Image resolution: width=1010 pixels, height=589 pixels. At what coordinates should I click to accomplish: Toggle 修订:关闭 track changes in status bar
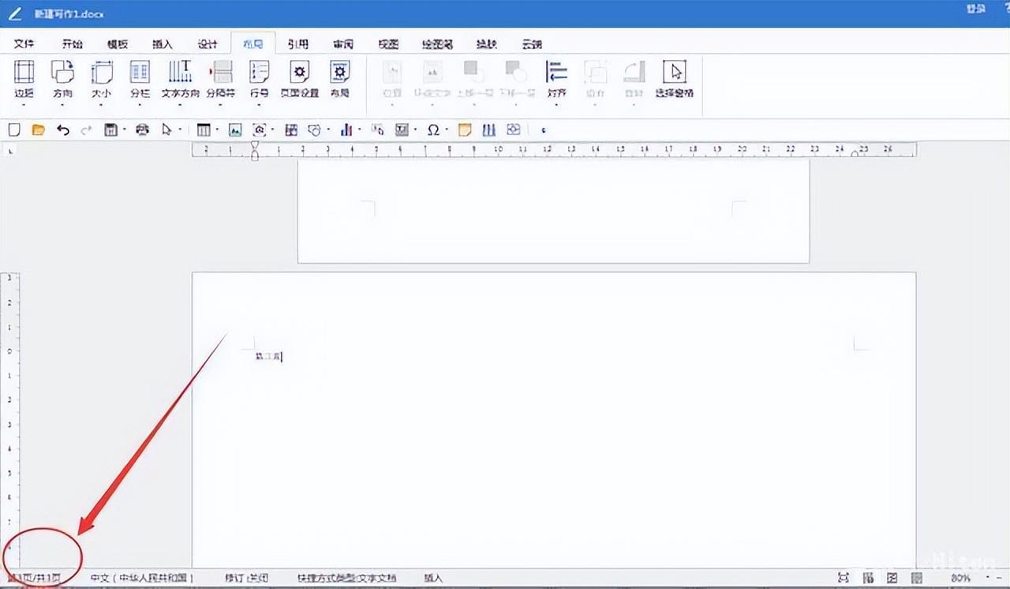246,578
